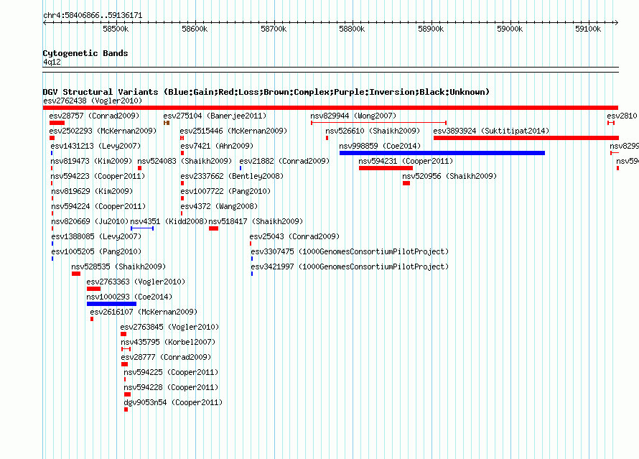Open nsv520956 (Shaikh2009) variant
639x459 pixels.
pos(449,176)
